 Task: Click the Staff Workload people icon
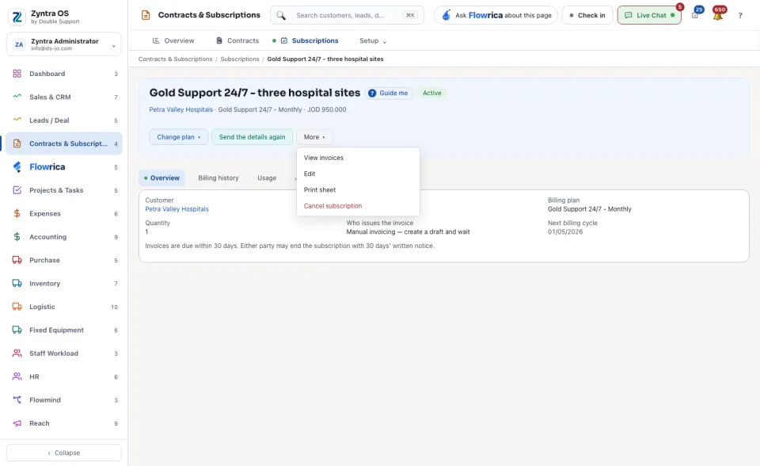17,353
